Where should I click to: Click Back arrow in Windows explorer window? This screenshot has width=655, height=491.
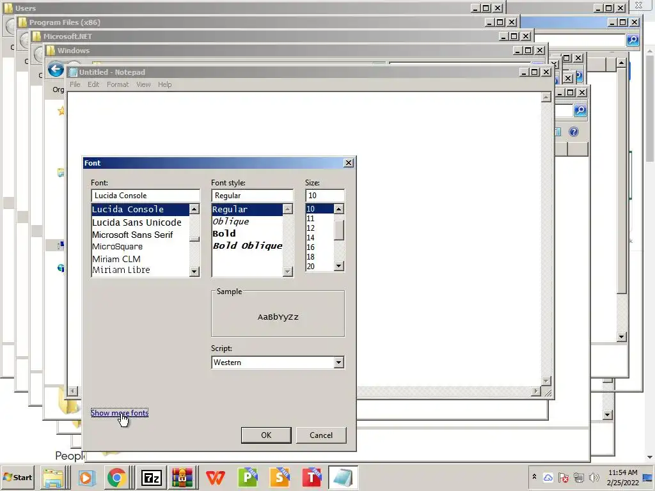[x=56, y=69]
